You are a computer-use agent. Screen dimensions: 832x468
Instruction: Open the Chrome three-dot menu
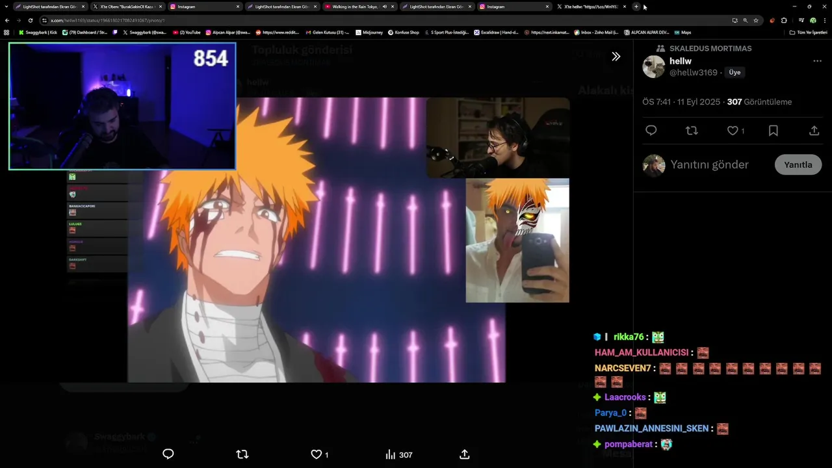click(x=824, y=20)
